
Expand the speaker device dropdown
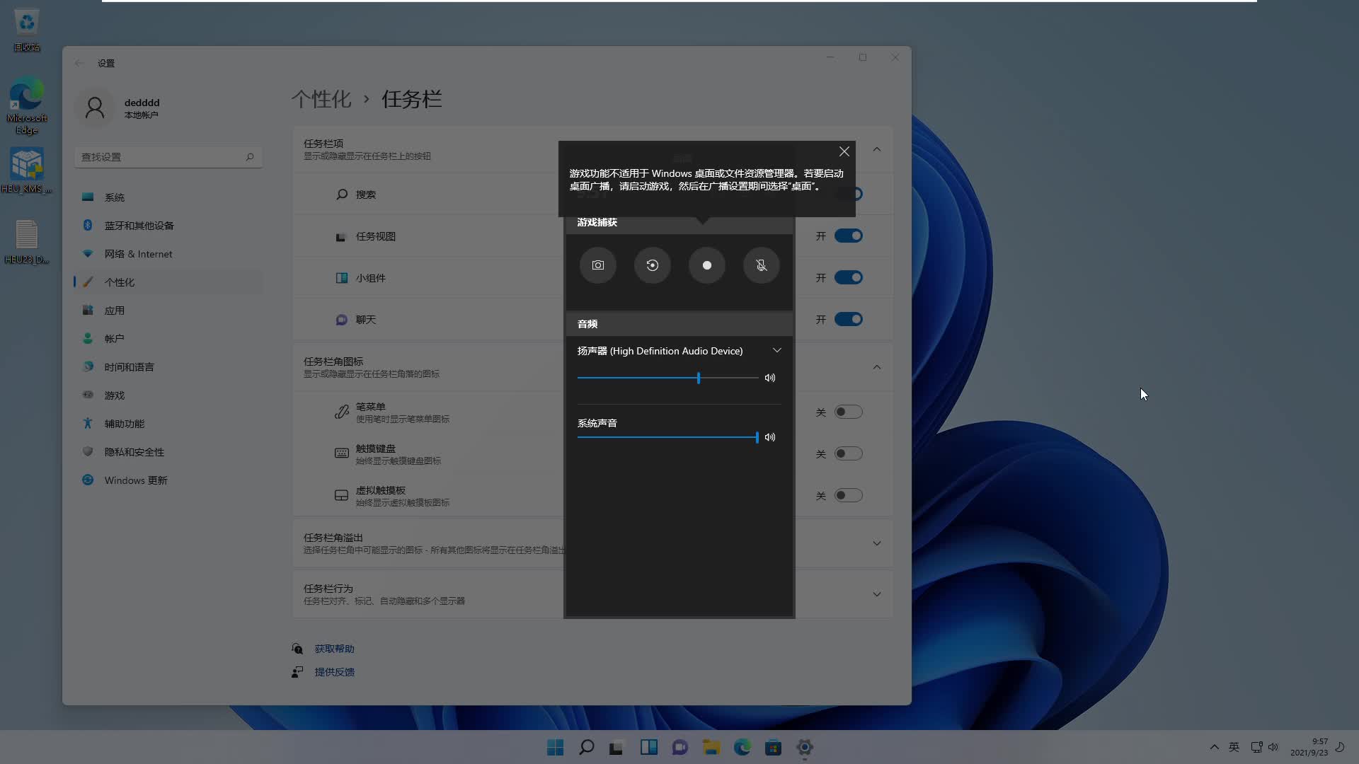coord(777,351)
